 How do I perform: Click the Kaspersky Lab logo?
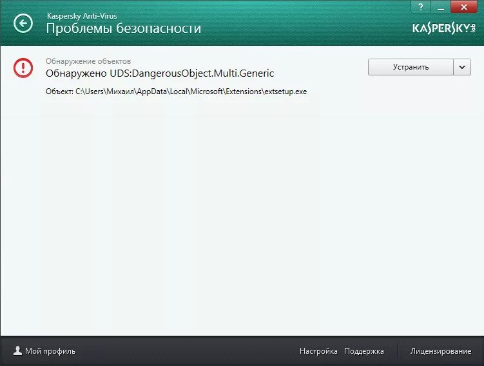pyautogui.click(x=444, y=28)
